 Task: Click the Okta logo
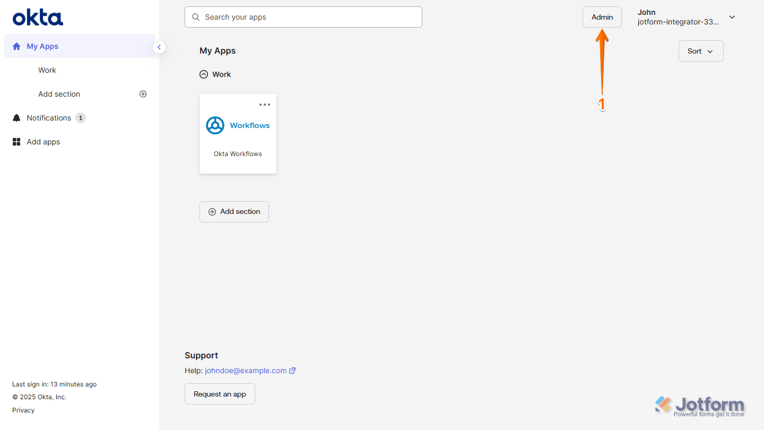coord(38,18)
